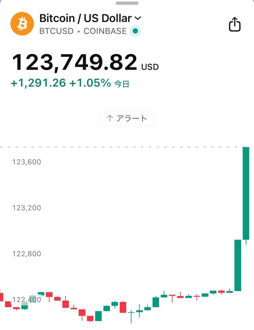The height and width of the screenshot is (330, 254).
Task: Tap the USD currency label
Action: [150, 67]
